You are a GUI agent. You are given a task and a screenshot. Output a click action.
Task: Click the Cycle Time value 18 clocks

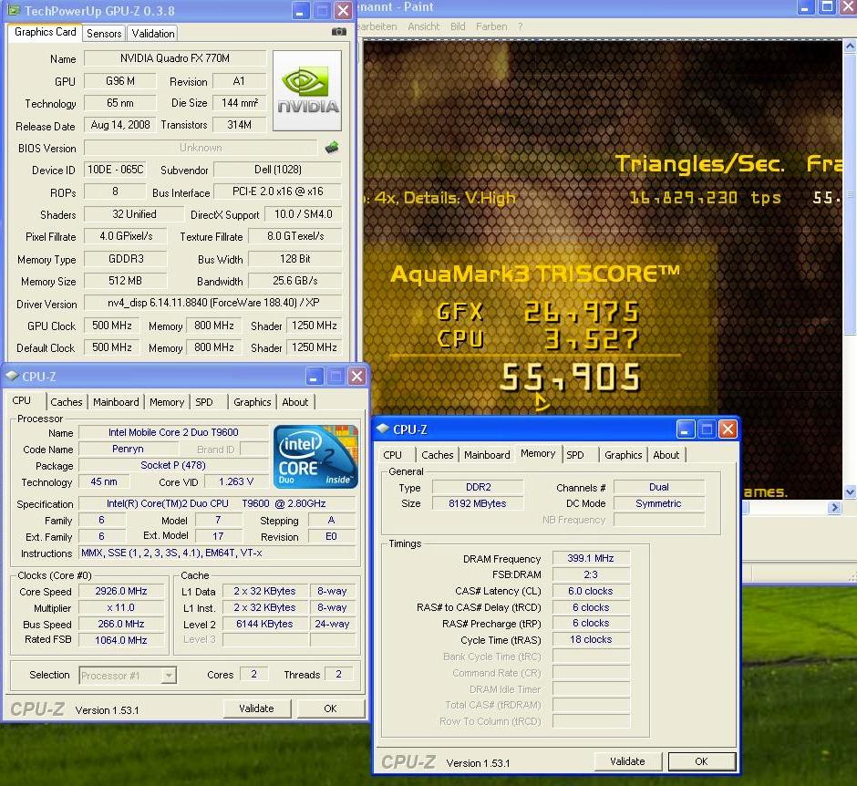pyautogui.click(x=591, y=639)
